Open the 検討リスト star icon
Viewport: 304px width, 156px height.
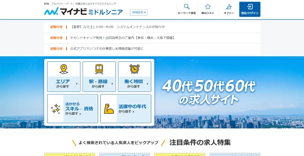[207, 7]
